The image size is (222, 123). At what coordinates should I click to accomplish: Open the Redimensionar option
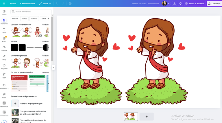pyautogui.click(x=27, y=3)
